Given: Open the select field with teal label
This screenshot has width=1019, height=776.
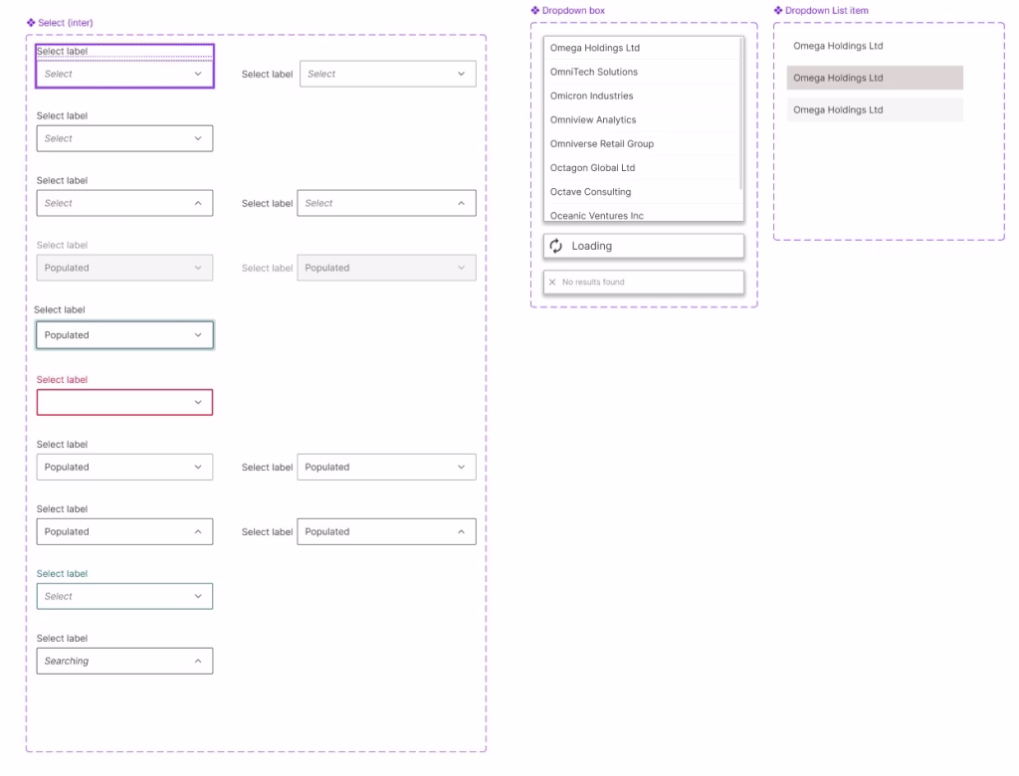Looking at the screenshot, I should click(x=124, y=596).
